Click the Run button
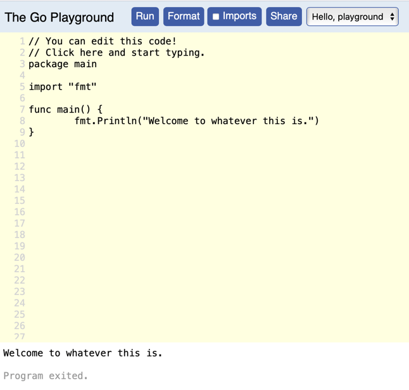409x390 pixels. 145,16
